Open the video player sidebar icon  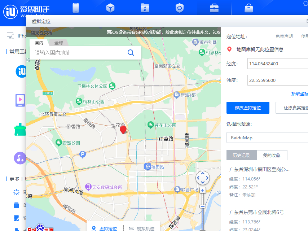point(20,100)
